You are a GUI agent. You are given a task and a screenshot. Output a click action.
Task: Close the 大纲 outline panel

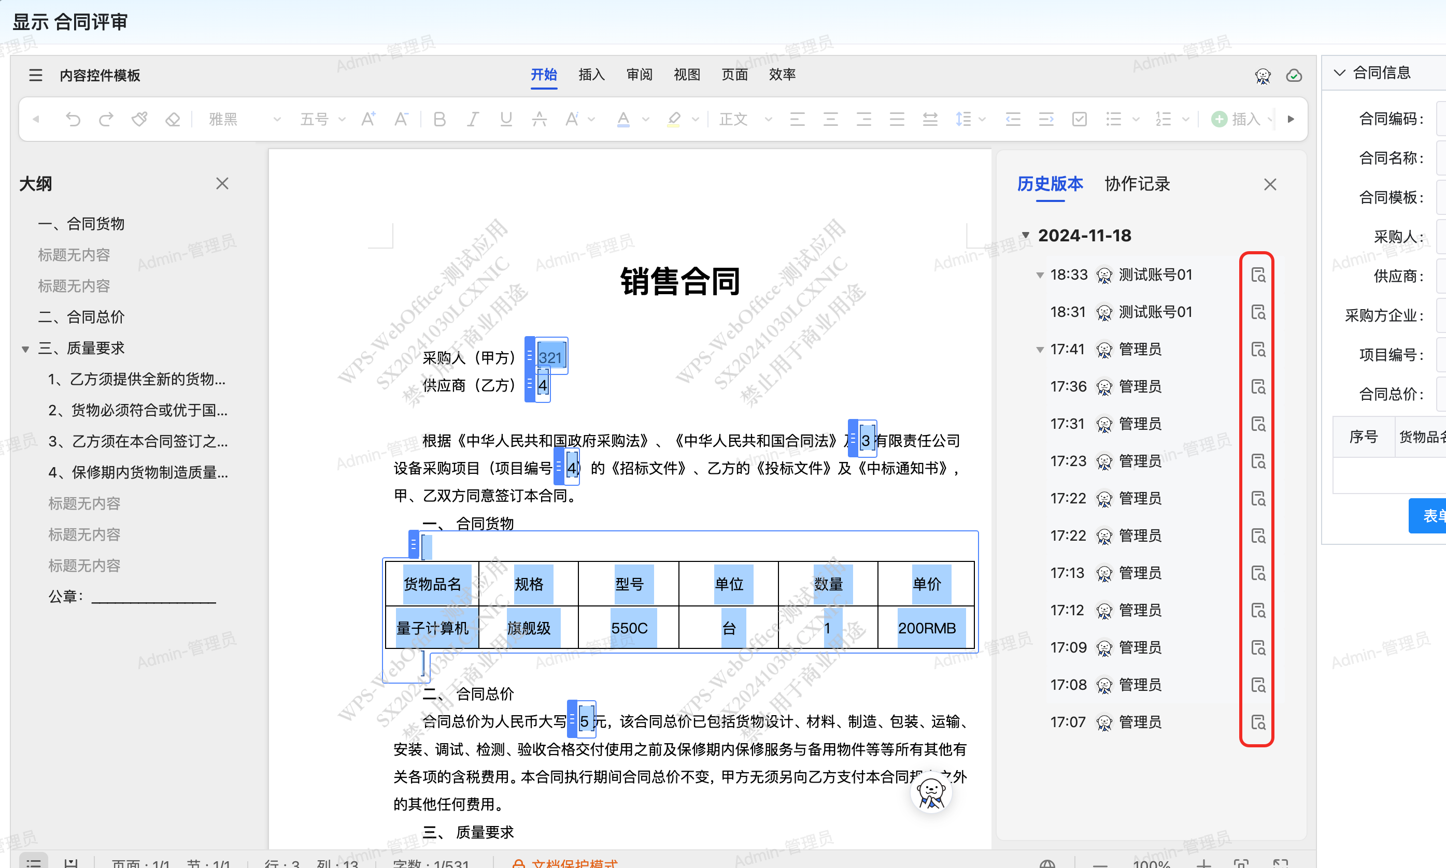222,184
